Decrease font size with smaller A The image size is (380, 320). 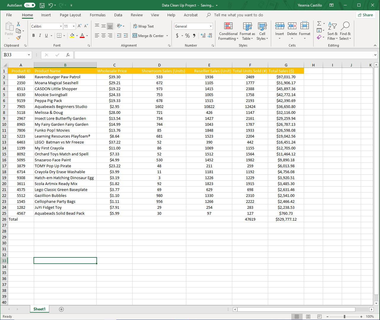(x=86, y=26)
